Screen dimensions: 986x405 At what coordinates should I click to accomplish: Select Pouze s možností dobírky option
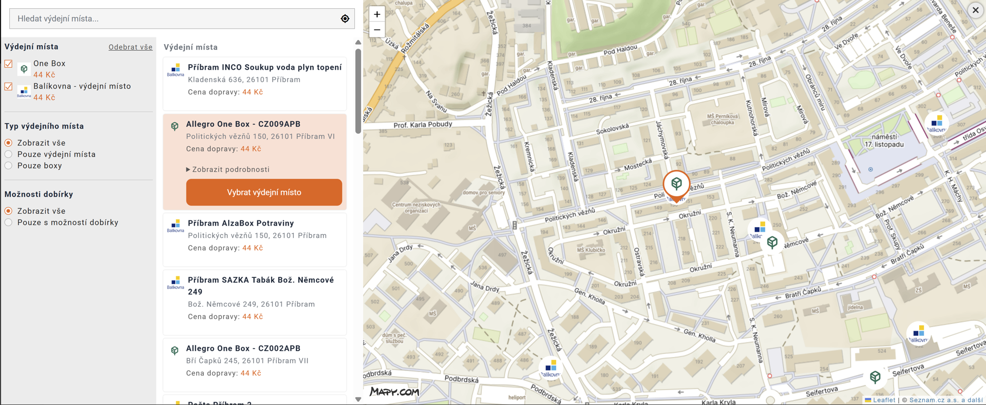click(x=9, y=222)
